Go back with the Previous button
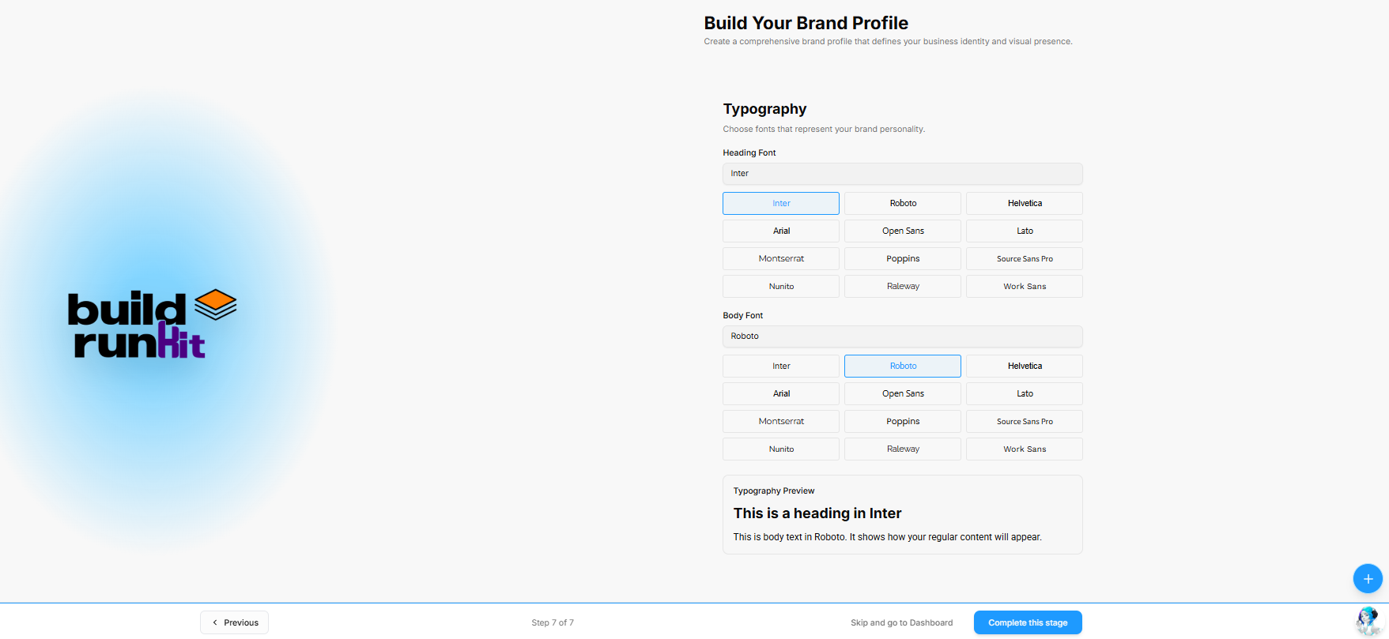Screen dimensions: 1389x639 (234, 622)
